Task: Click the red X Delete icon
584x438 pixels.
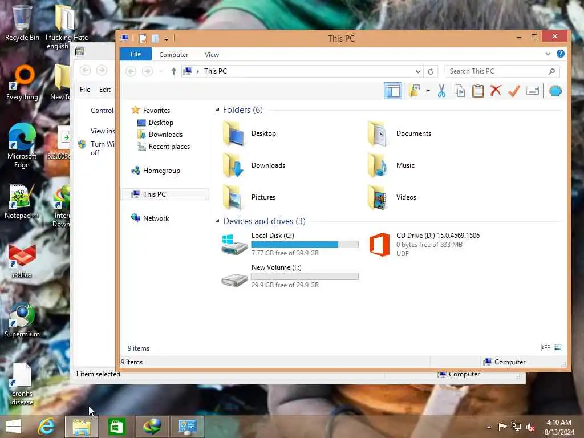Action: click(496, 91)
